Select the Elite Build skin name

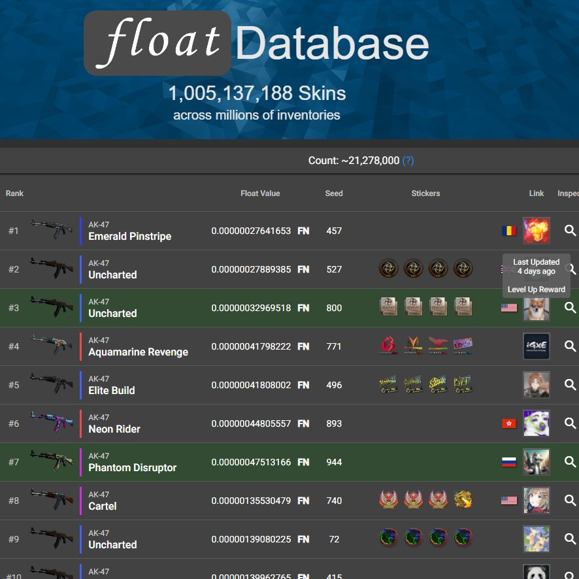click(x=112, y=390)
